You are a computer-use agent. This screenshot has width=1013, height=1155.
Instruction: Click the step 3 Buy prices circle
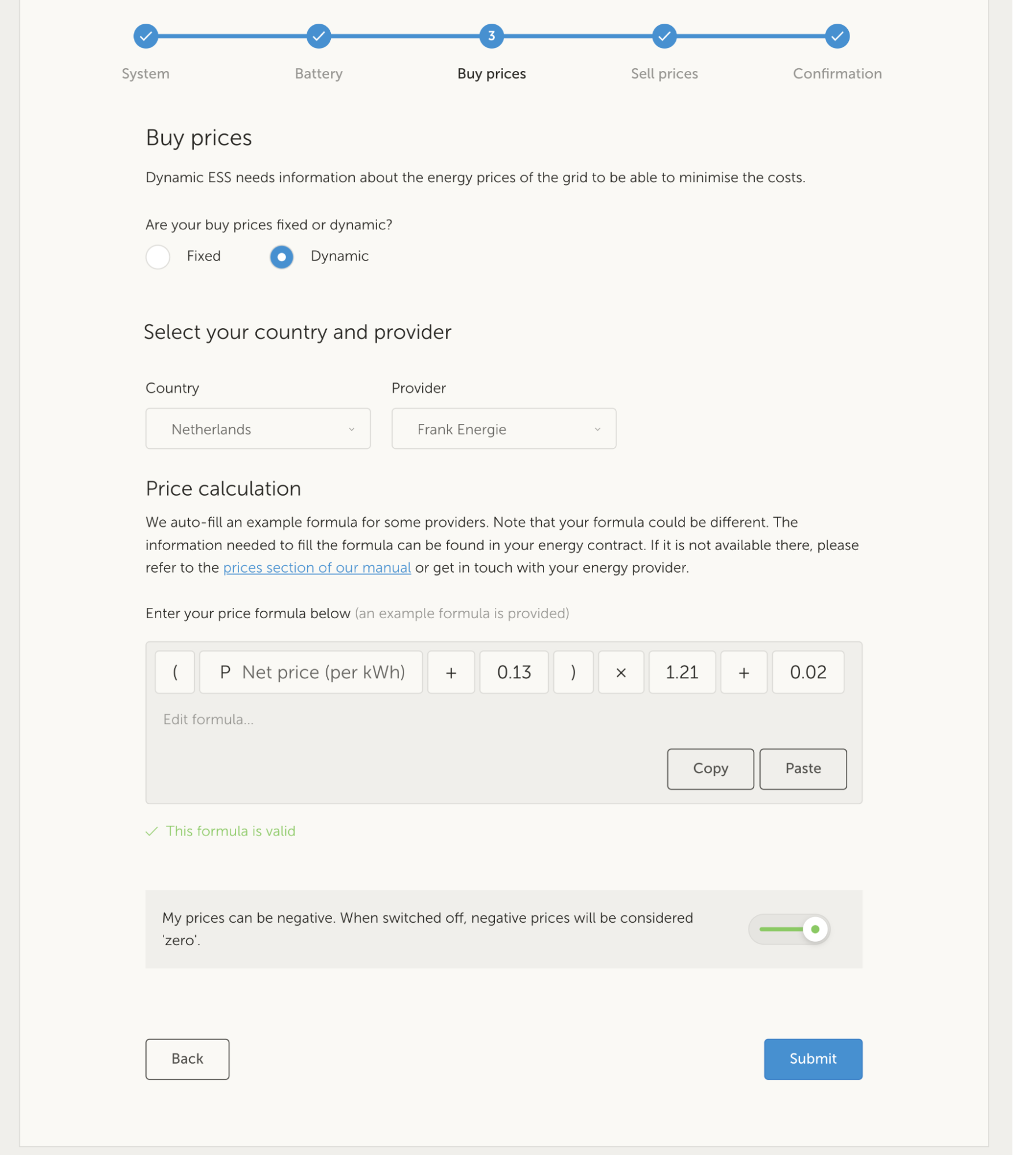click(491, 36)
